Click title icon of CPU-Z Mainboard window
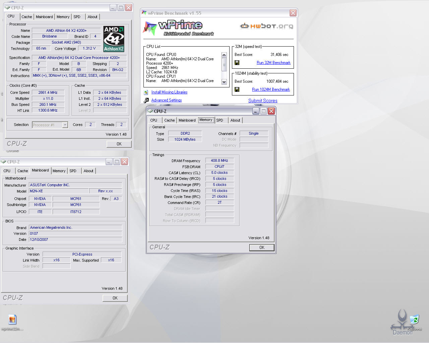Screen dimensions: 429x343 [4, 161]
